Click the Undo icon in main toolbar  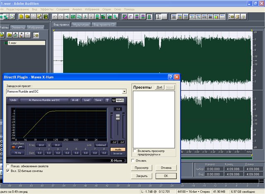click(x=55, y=17)
